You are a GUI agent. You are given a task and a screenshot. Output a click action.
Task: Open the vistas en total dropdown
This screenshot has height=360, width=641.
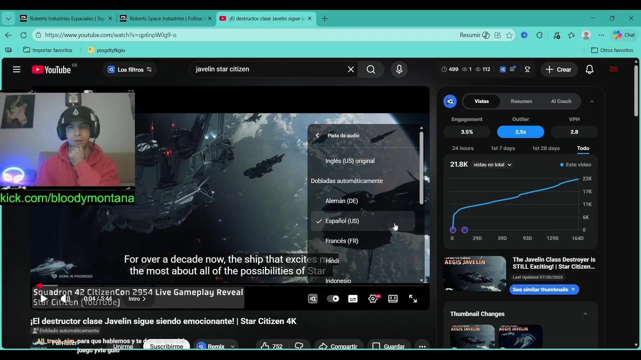pos(492,164)
